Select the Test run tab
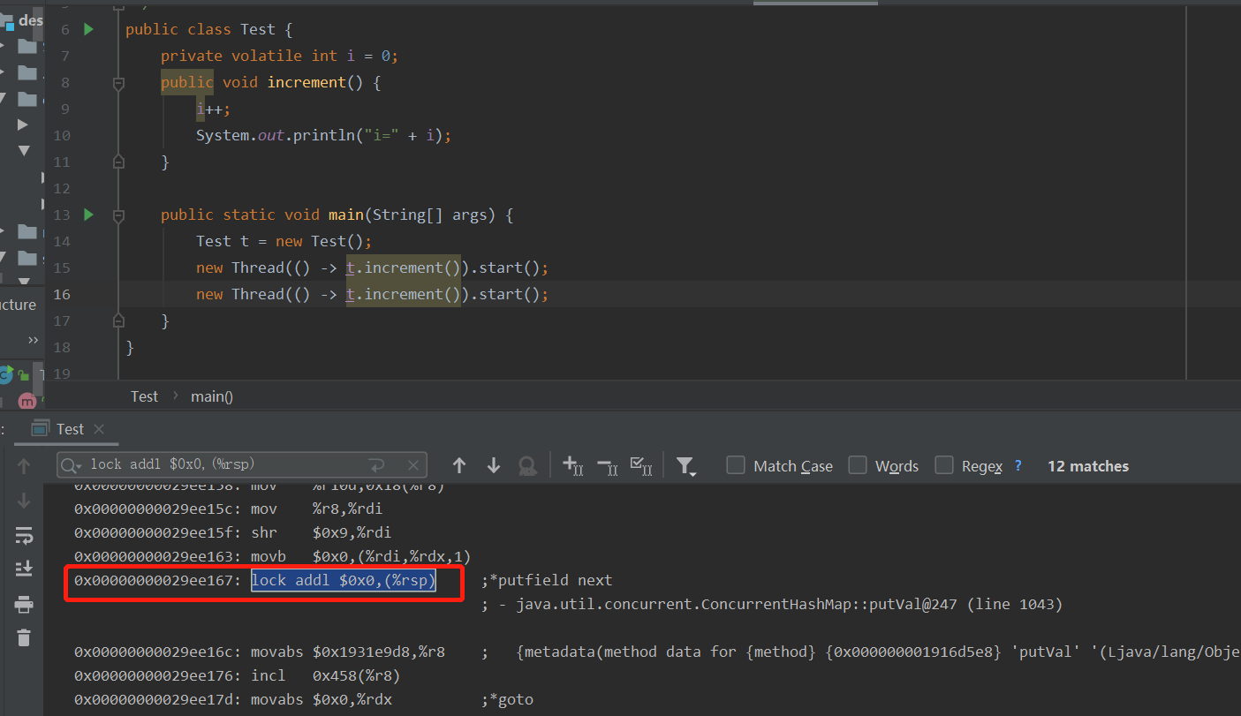The image size is (1241, 716). pos(69,429)
